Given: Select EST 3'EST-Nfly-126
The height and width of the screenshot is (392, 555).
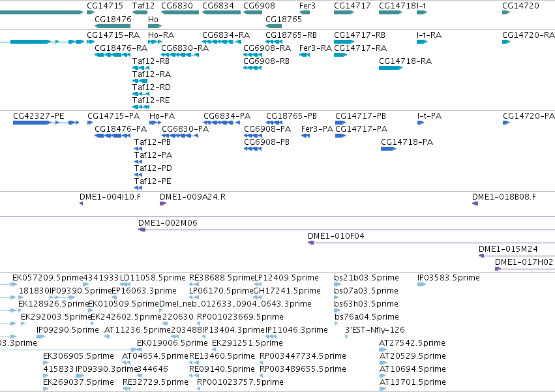Looking at the screenshot, I should tap(375, 330).
